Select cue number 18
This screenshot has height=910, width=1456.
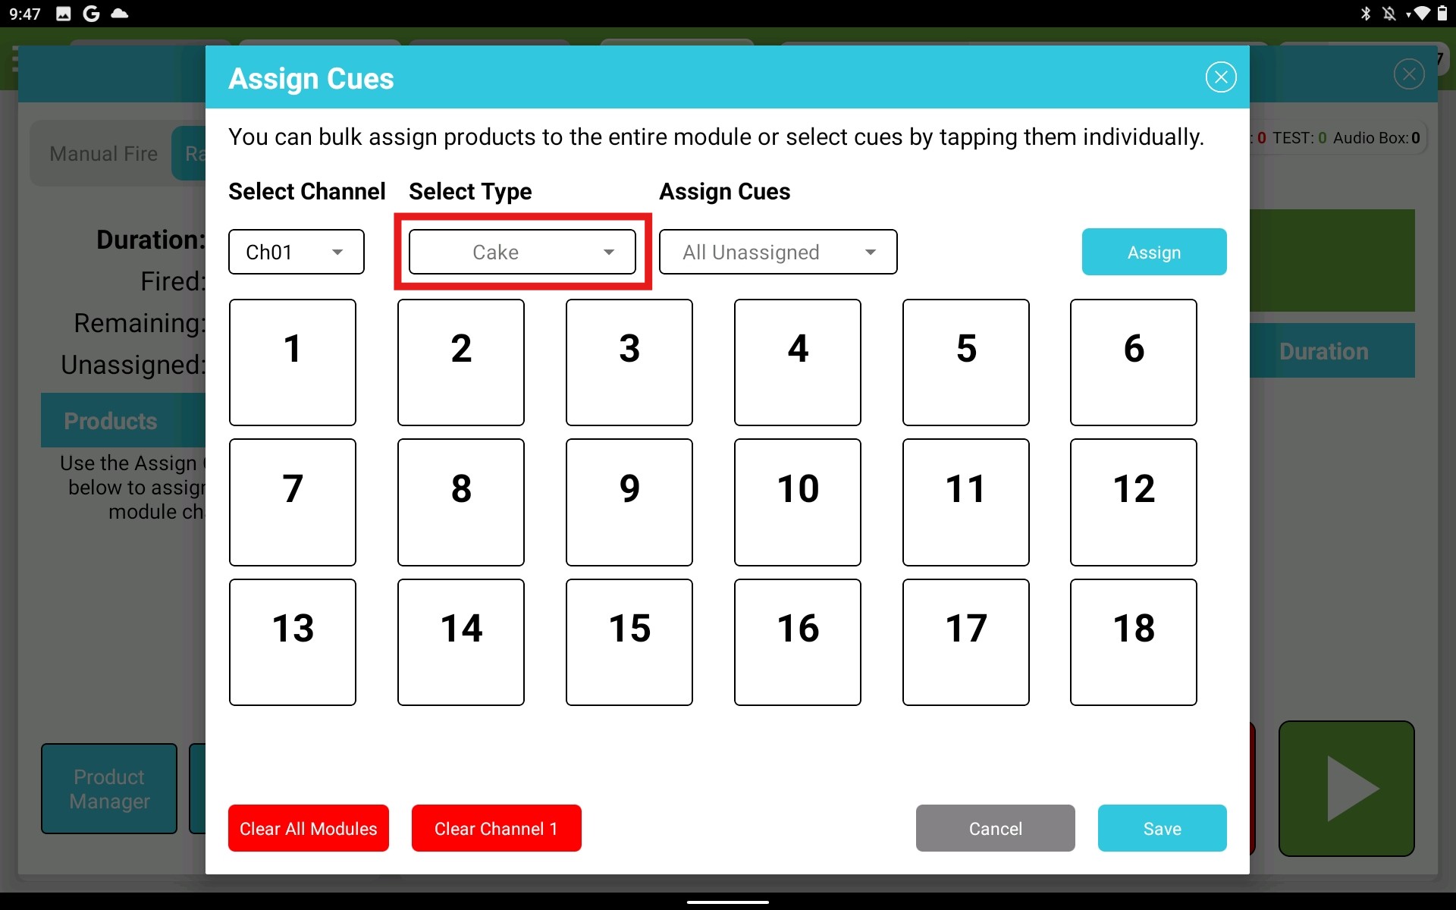(1134, 642)
